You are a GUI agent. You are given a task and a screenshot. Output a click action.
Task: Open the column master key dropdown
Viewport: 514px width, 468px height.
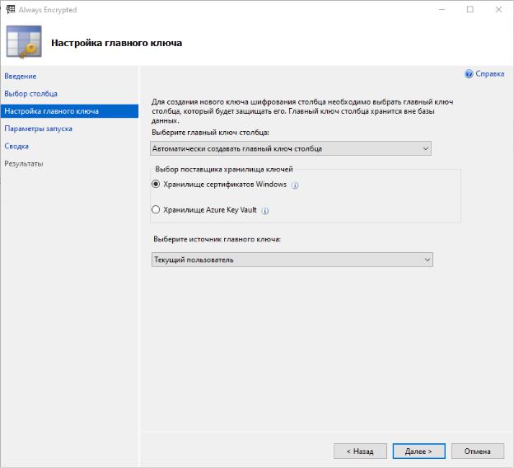(x=291, y=148)
